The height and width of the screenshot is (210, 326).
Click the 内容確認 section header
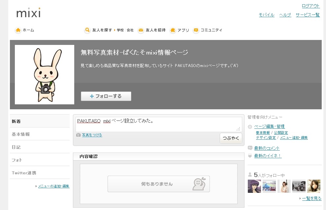(x=159, y=157)
